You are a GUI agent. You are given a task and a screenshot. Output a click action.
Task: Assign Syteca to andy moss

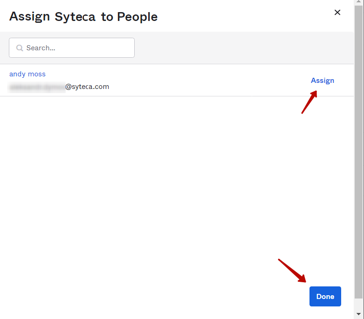(322, 81)
